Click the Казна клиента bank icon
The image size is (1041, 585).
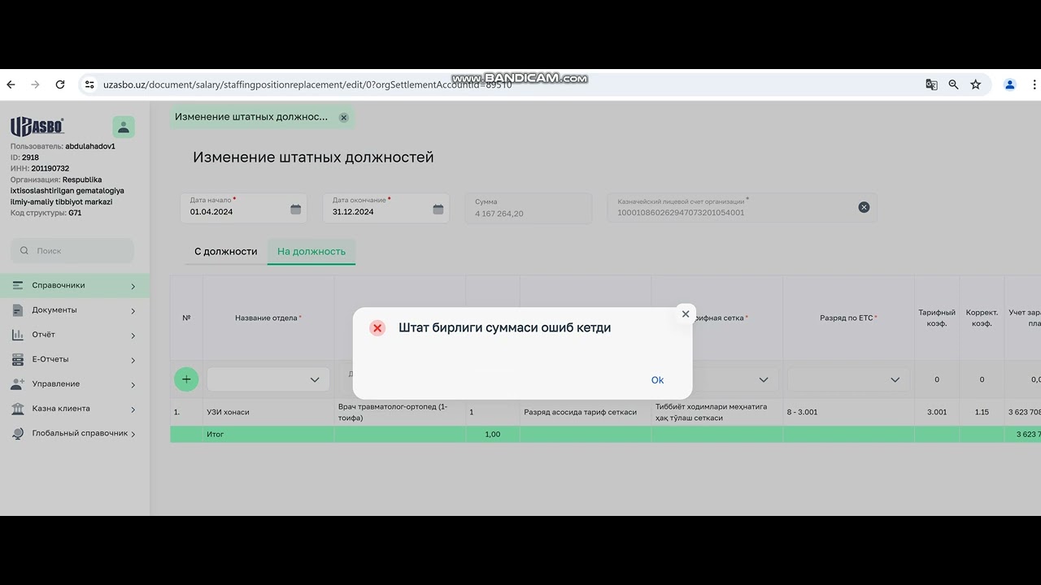click(x=17, y=409)
